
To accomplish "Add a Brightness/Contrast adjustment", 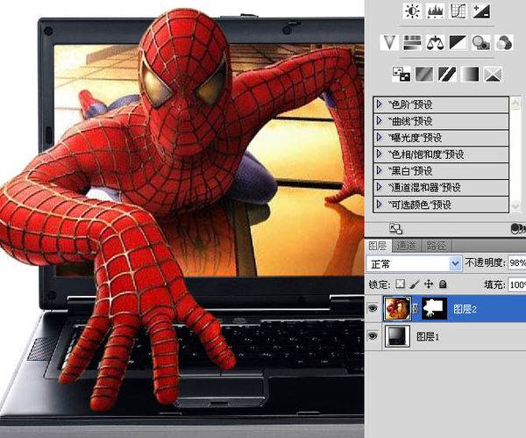I will [x=412, y=11].
